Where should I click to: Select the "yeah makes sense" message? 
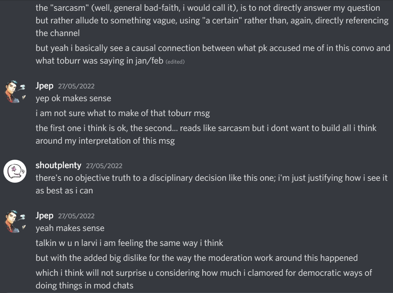[x=70, y=228]
